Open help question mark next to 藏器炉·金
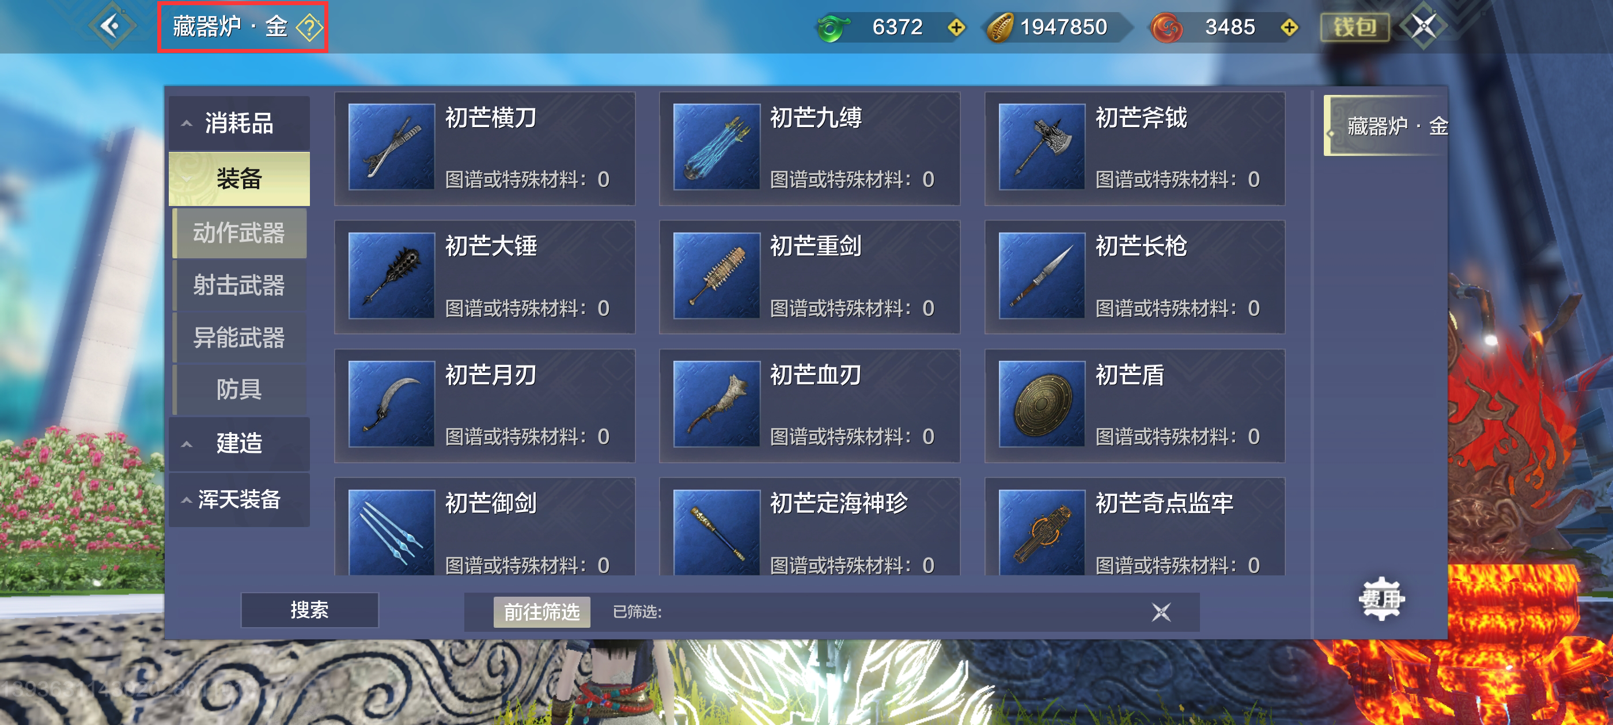 (x=309, y=28)
